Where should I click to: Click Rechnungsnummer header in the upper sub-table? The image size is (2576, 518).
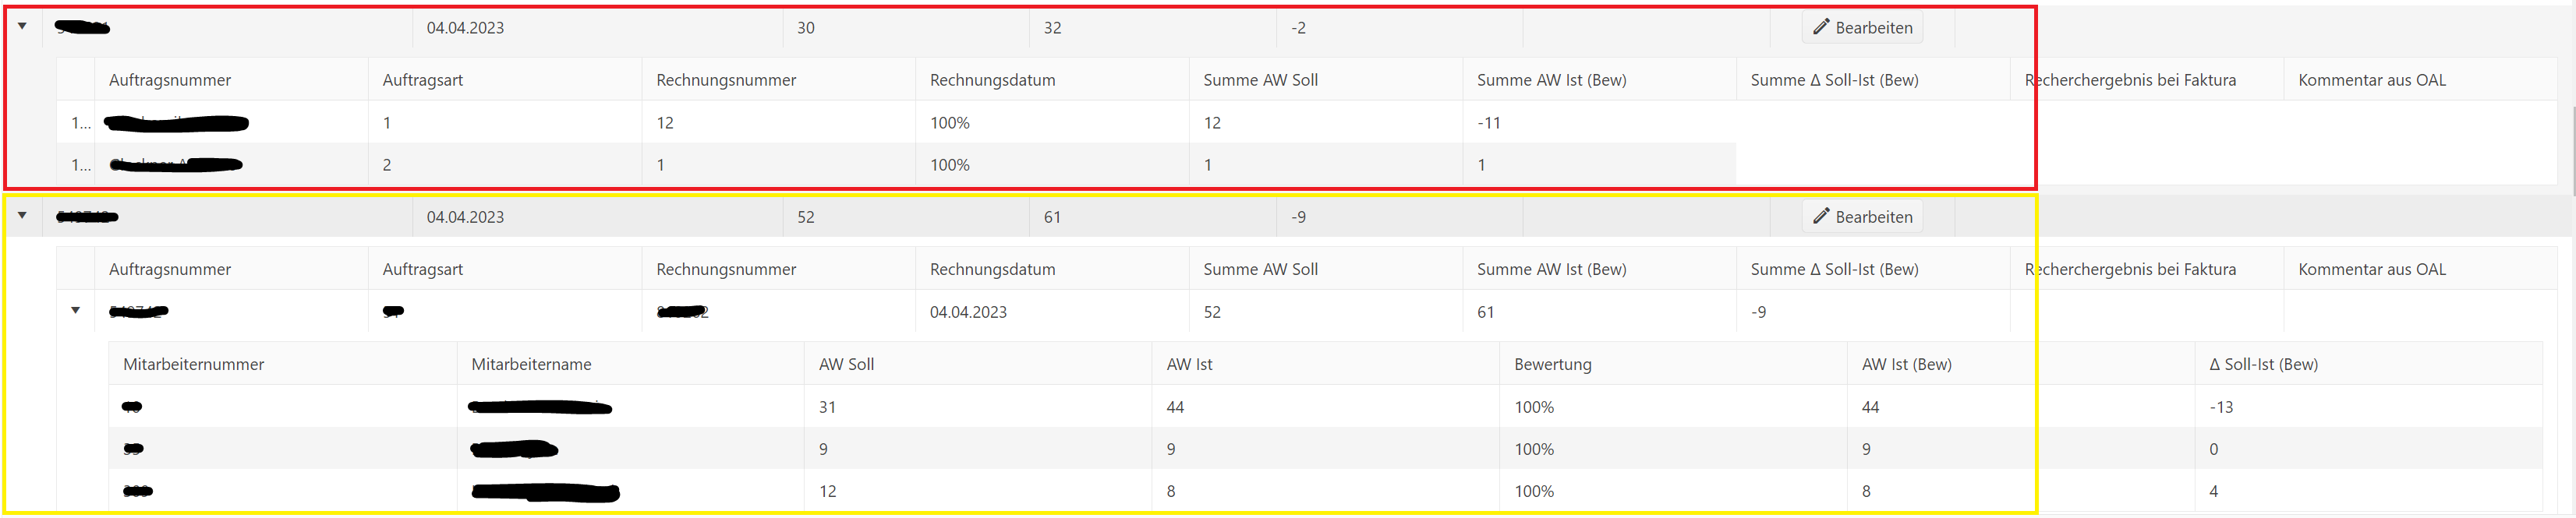(726, 80)
